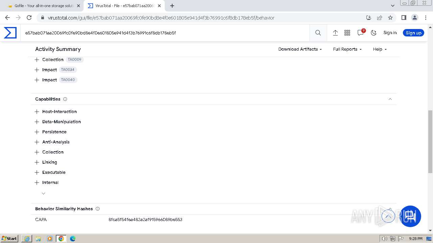Open the Chrome three-dot menu

pyautogui.click(x=425, y=18)
